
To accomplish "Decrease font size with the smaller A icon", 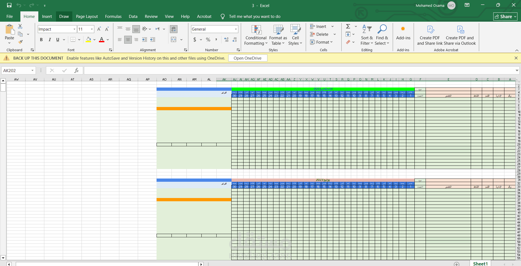I will (107, 29).
